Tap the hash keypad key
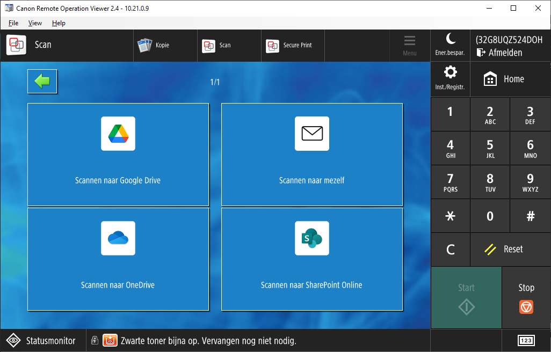 530,216
